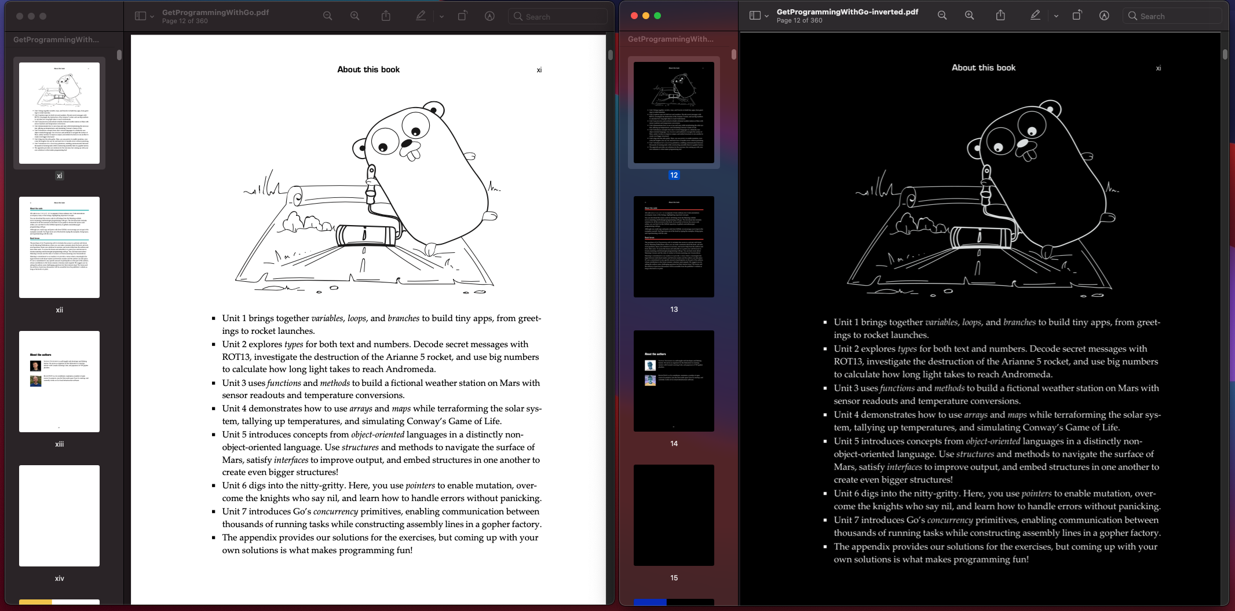
Task: Toggle sidebar in inverted PDF window
Action: click(755, 16)
